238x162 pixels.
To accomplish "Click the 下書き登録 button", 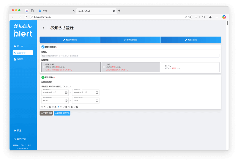I will [46, 113].
